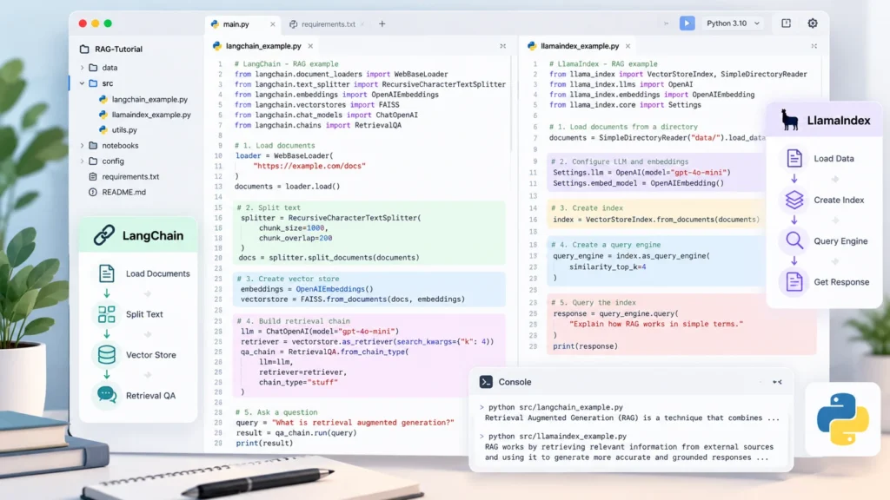Viewport: 890px width, 500px height.
Task: Open requirements.txt in the file tree
Action: coord(130,177)
